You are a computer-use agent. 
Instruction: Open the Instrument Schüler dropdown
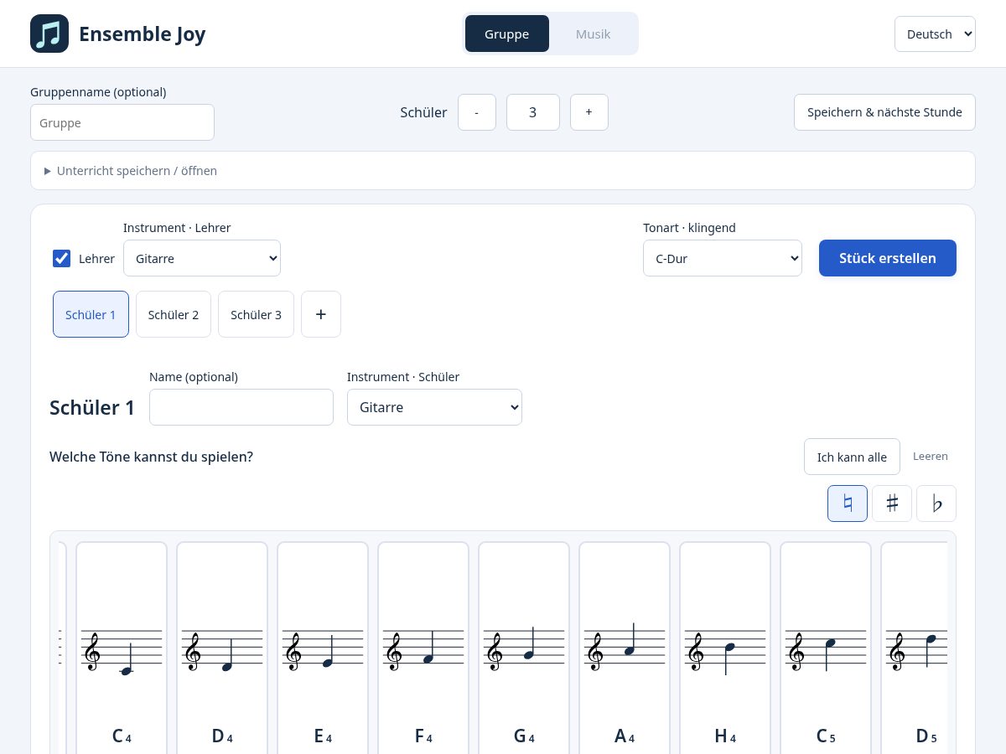434,407
